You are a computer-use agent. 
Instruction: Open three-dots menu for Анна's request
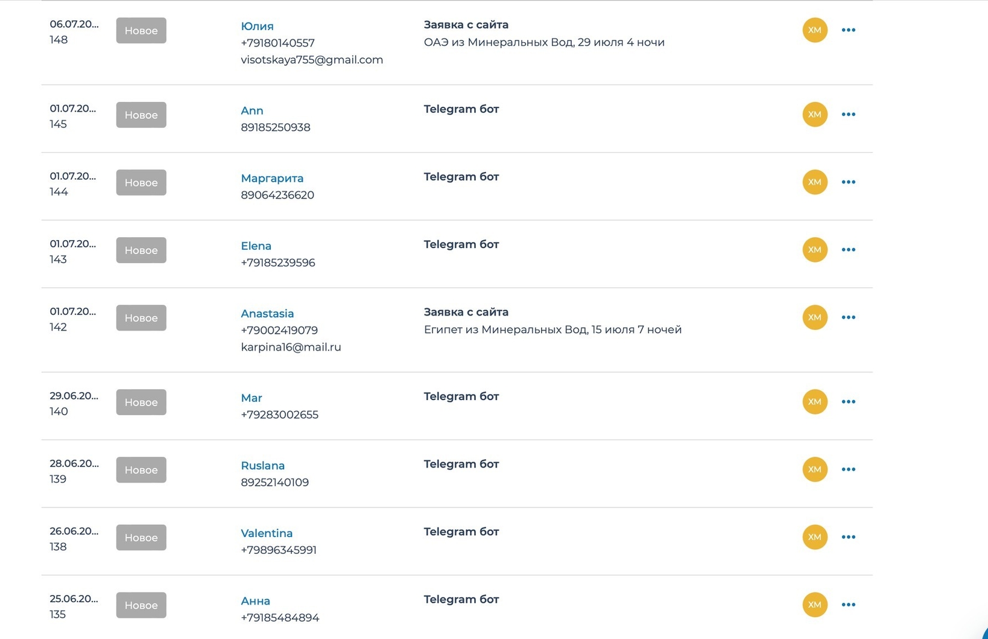(x=848, y=605)
